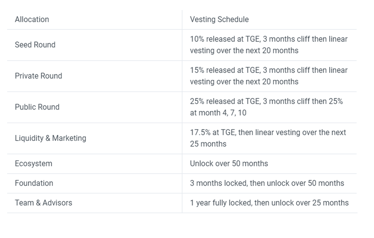Image resolution: width=374 pixels, height=238 pixels.
Task: Click the Vesting Schedule column header
Action: 219,19
